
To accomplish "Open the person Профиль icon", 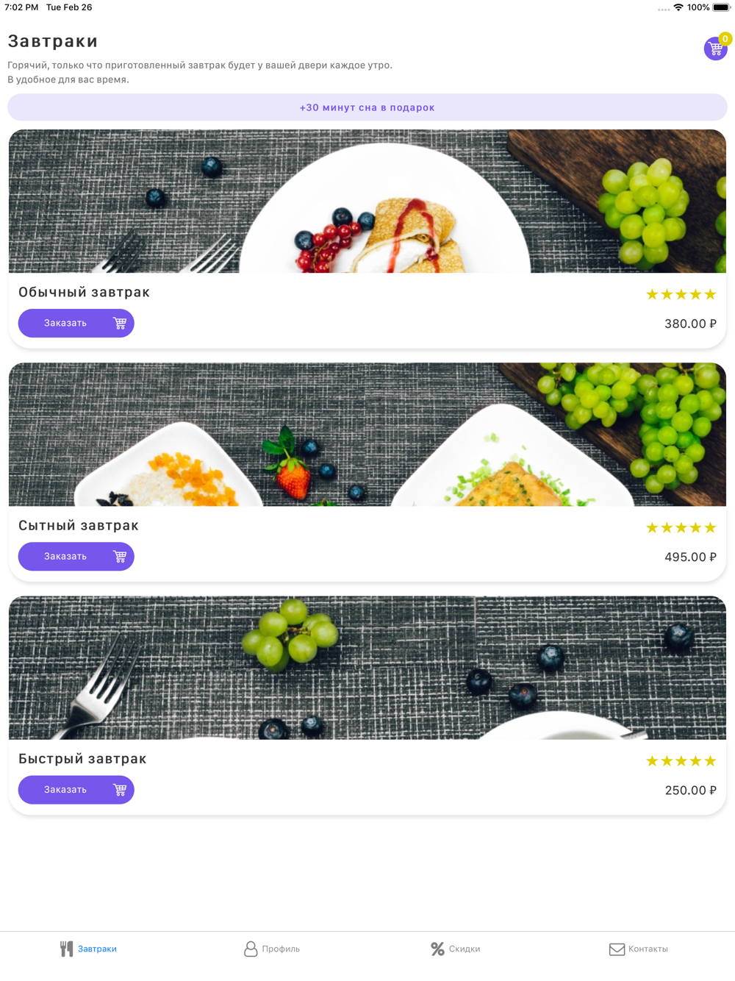I will point(251,949).
